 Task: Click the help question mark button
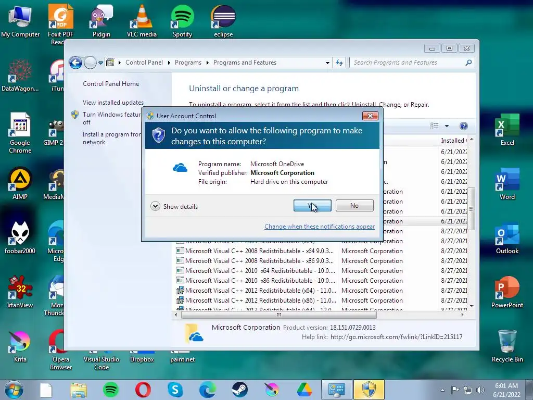[x=463, y=126]
